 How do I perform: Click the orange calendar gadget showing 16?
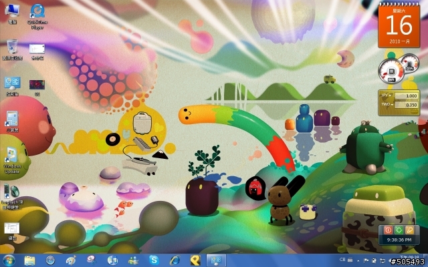399,25
